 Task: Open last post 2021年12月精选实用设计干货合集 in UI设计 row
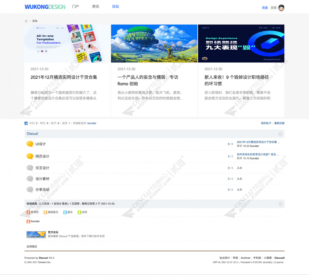(x=258, y=142)
